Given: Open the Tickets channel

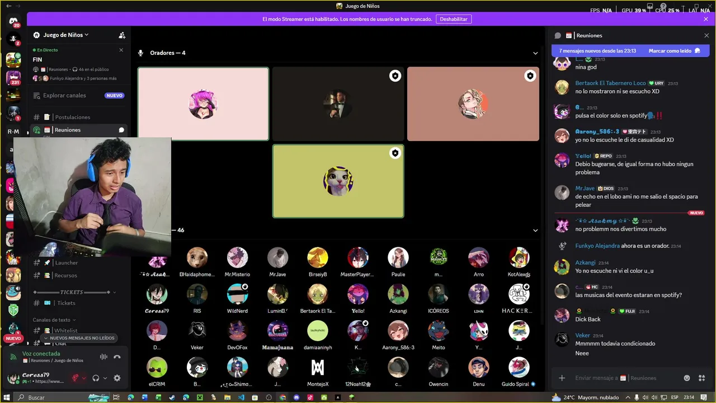Looking at the screenshot, I should (78, 303).
